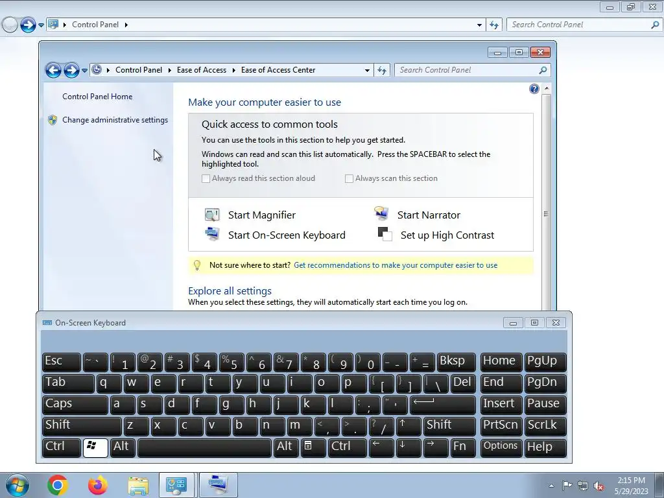Click the left arrow key on keyboard
Image resolution: width=664 pixels, height=498 pixels.
381,447
